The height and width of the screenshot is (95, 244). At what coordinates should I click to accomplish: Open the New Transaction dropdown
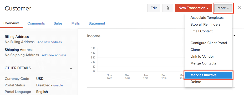(194, 8)
